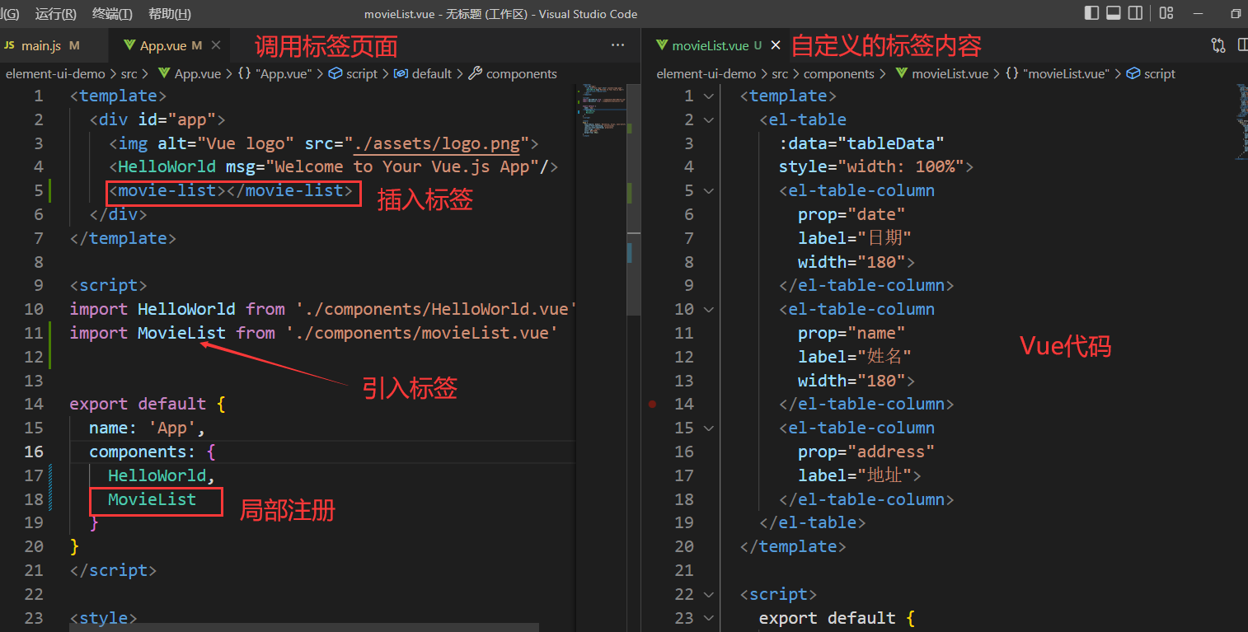Open the Customize Layout icon
The height and width of the screenshot is (632, 1248).
[x=1166, y=13]
